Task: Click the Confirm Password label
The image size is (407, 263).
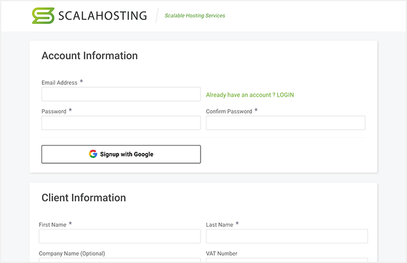Action: coord(229,111)
